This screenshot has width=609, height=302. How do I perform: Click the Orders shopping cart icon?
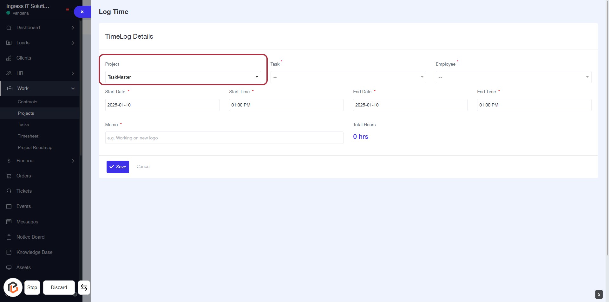[x=9, y=176]
